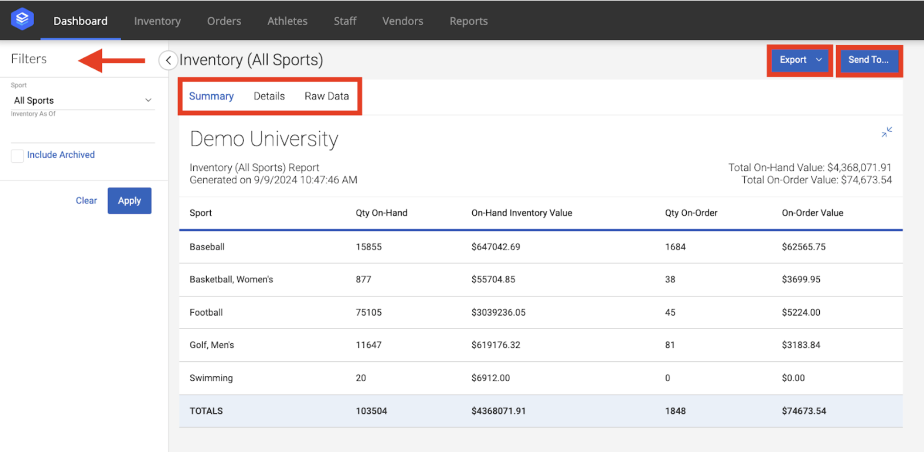Viewport: 924px width, 452px height.
Task: Click the Inventory As Of date field
Action: (x=82, y=131)
